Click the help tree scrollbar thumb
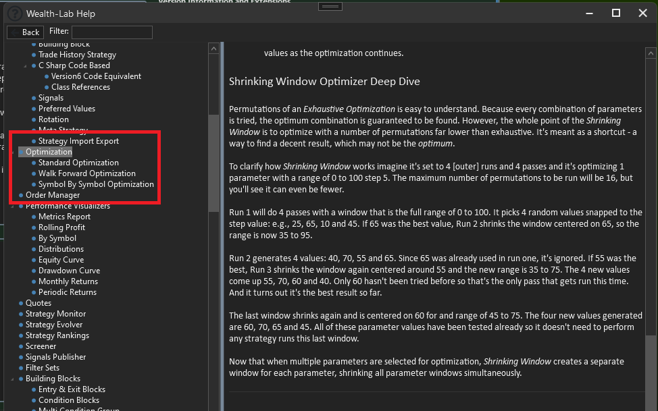Image resolution: width=658 pixels, height=411 pixels. coord(213,163)
